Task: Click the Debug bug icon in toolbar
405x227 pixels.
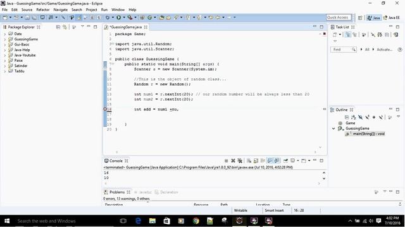Action: [108, 18]
